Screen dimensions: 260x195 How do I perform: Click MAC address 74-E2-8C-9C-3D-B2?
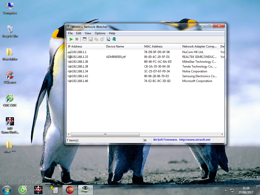157,81
